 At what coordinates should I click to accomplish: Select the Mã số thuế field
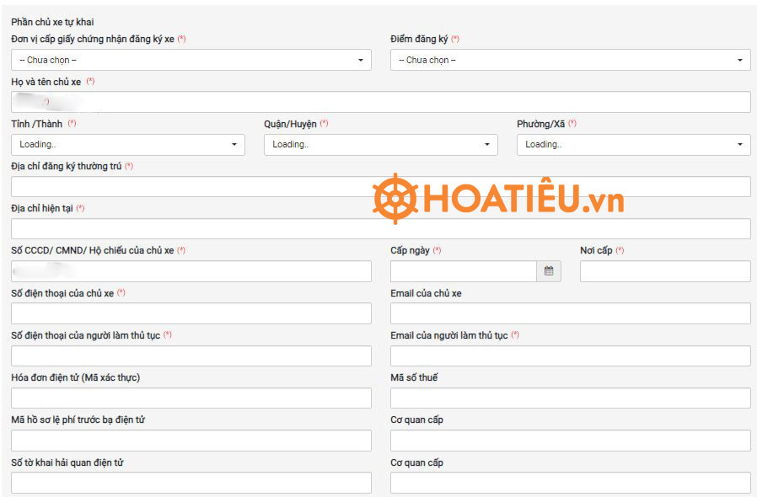[x=570, y=398]
